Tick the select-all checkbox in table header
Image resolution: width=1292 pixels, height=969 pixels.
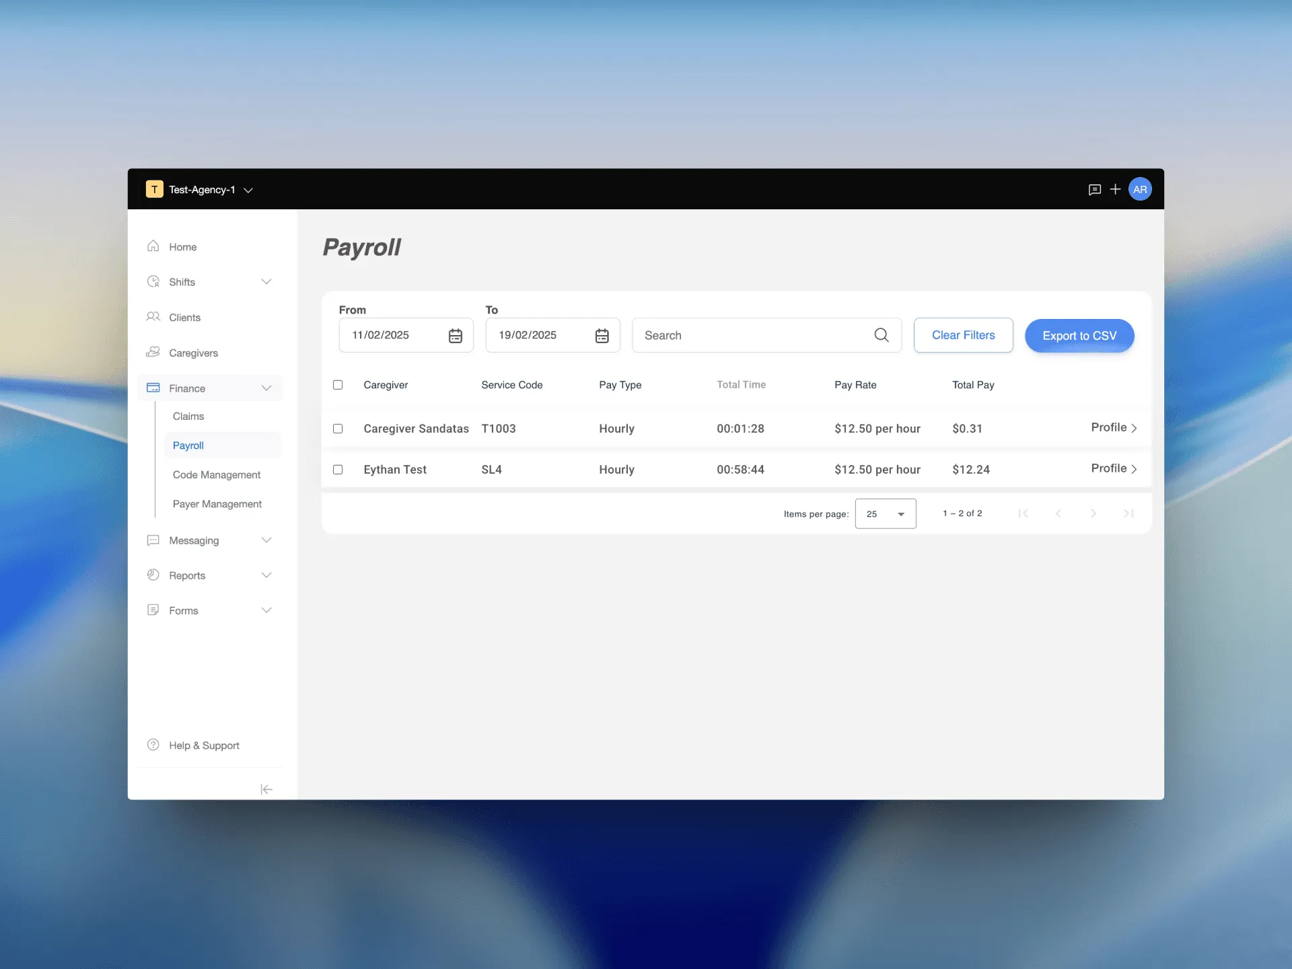338,385
